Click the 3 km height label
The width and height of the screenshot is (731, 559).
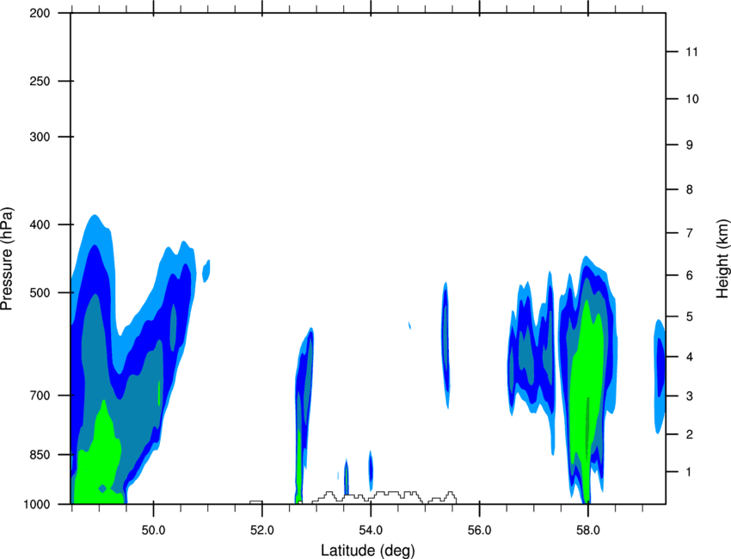pos(690,396)
